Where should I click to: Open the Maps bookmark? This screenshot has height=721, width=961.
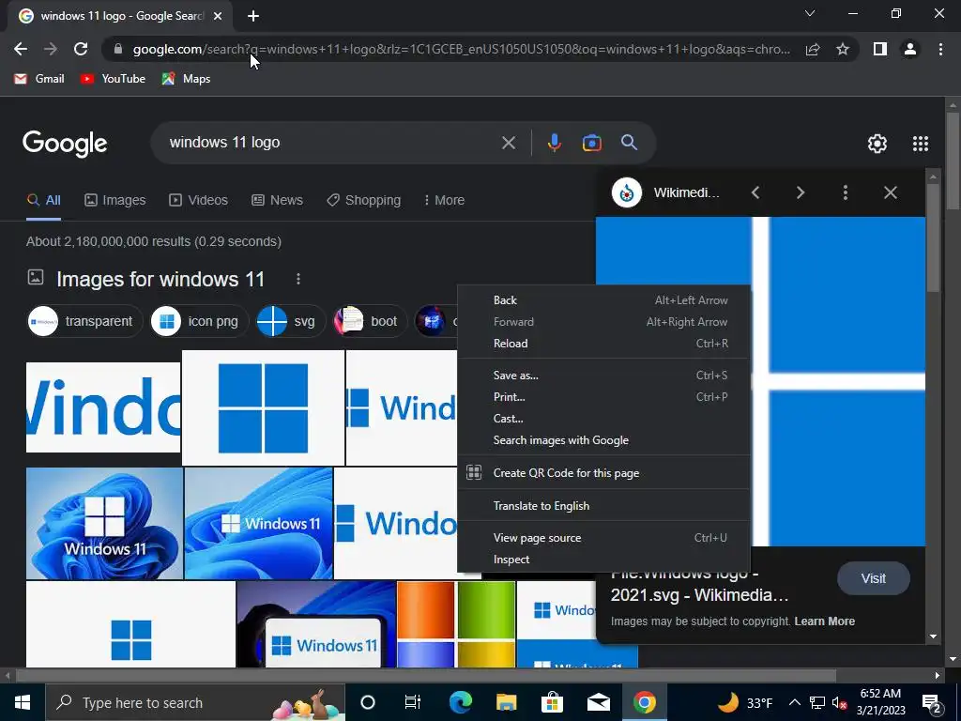(186, 79)
